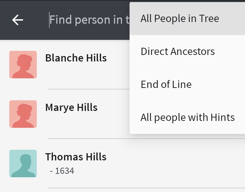The height and width of the screenshot is (192, 245).
Task: Filter by All people with Hints
Action: click(x=188, y=117)
